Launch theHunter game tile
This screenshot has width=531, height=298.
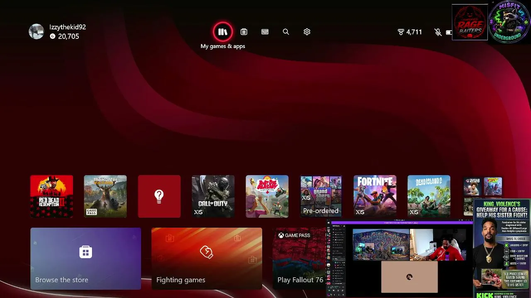[x=105, y=196]
